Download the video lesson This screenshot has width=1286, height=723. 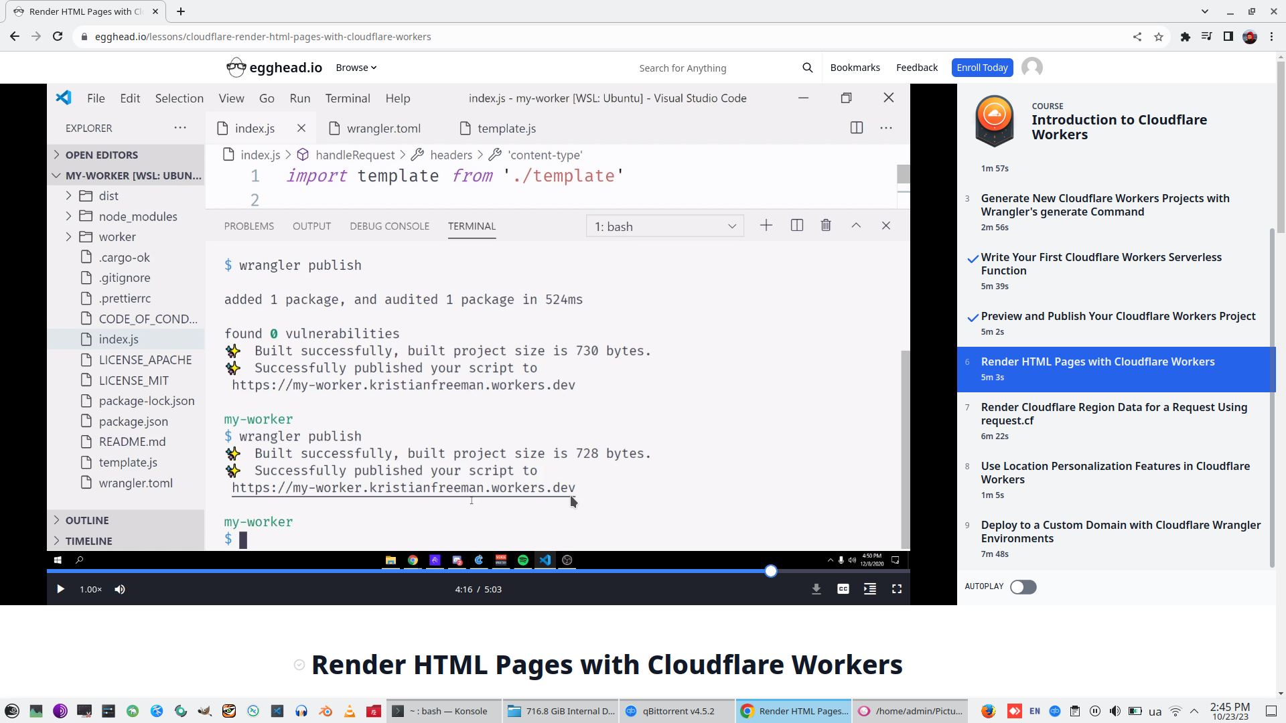click(x=816, y=589)
